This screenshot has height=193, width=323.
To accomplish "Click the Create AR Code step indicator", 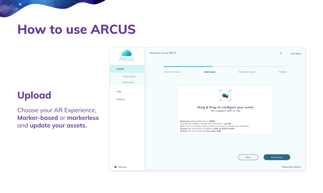I will [x=172, y=72].
